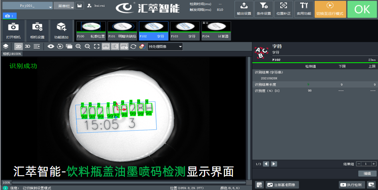Open 位置补正 position correction

pos(283,9)
